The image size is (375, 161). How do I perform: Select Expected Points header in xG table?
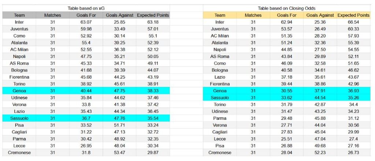(x=153, y=15)
